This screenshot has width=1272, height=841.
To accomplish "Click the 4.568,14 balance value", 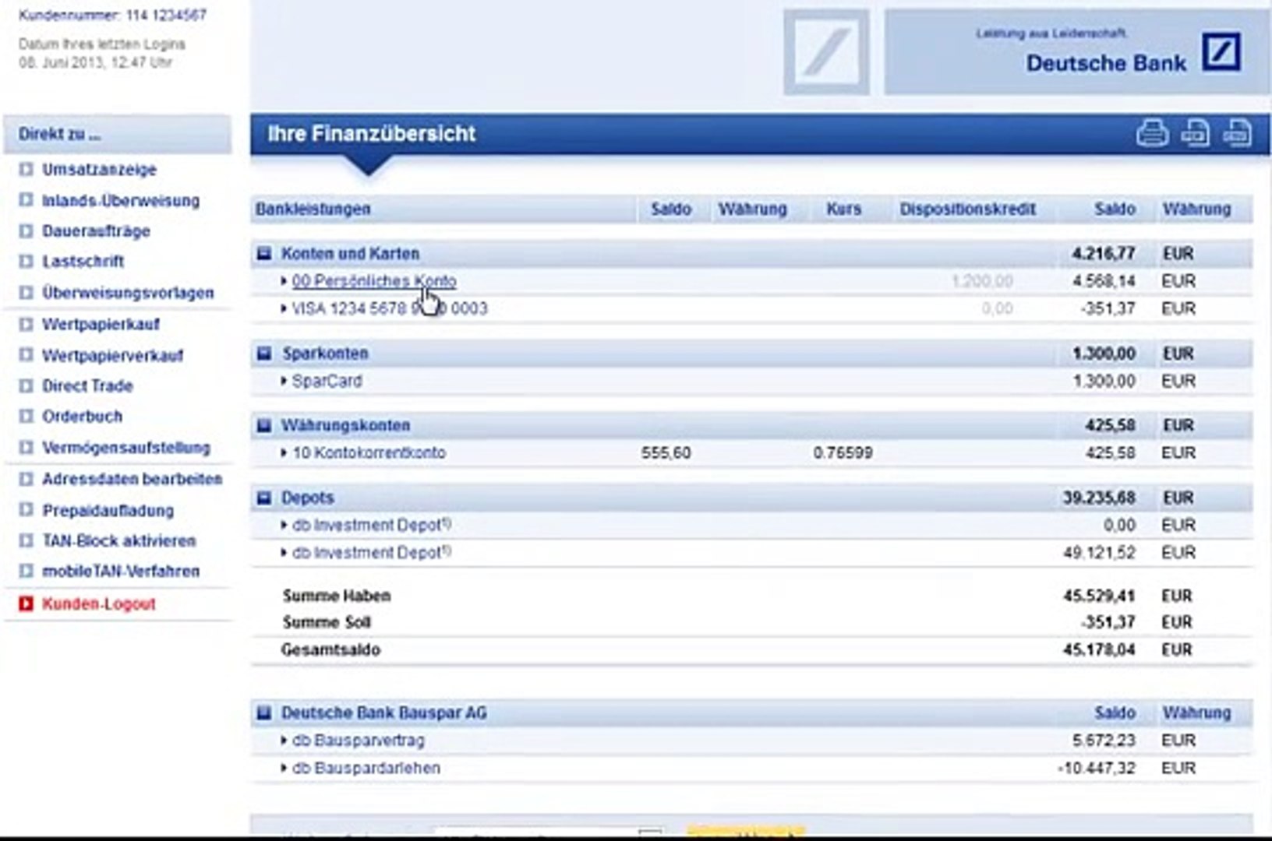I will tap(1104, 281).
